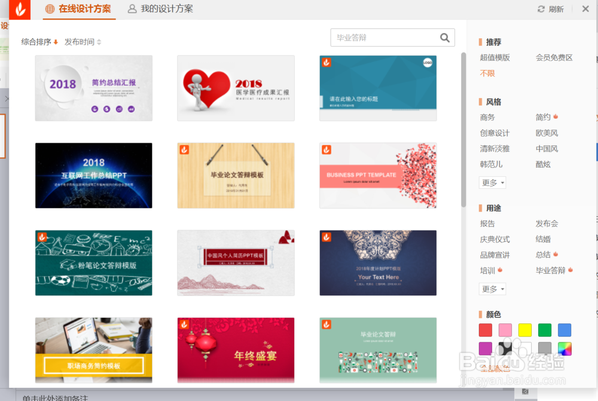The image size is (598, 401).
Task: Filter by 结婚 usage
Action: tap(543, 240)
